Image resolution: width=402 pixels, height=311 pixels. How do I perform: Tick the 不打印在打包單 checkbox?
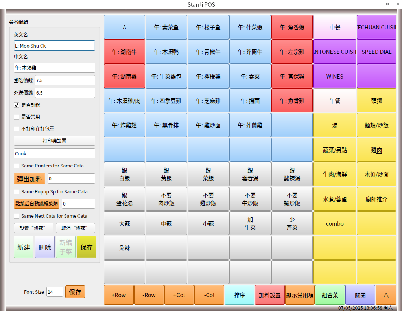(x=17, y=129)
